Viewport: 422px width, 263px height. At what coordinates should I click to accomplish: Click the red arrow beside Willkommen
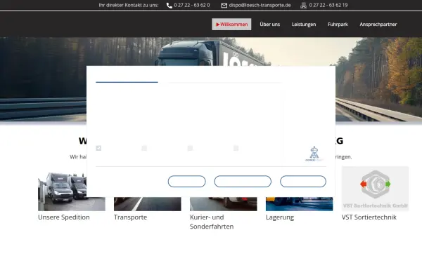pyautogui.click(x=218, y=25)
